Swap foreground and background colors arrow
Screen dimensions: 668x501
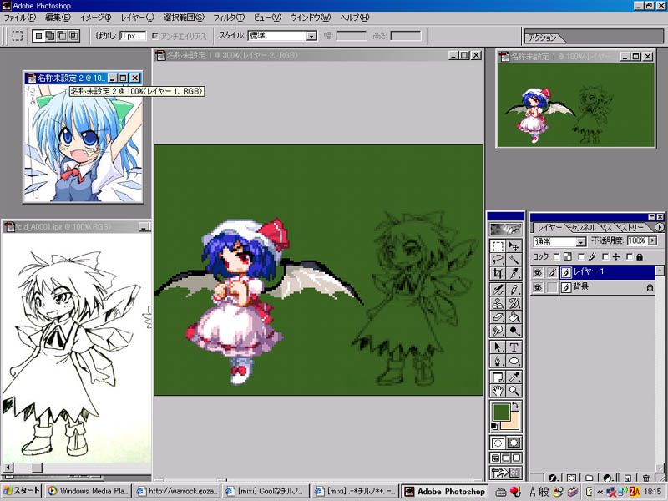(516, 405)
